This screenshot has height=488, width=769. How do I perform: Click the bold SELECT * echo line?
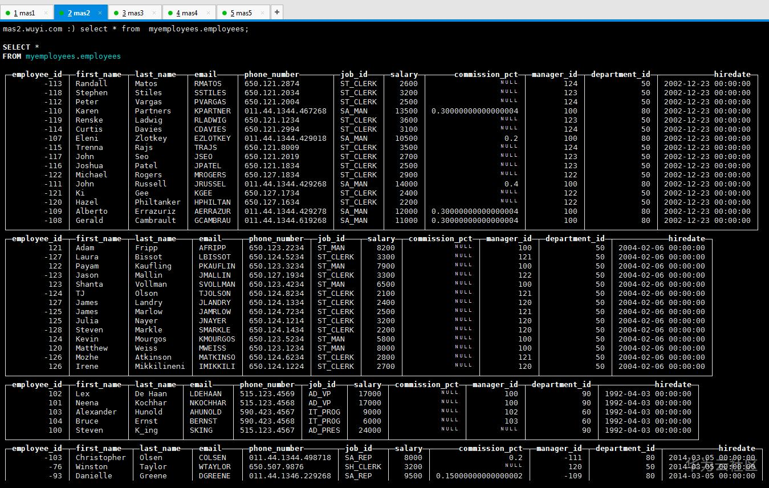21,47
